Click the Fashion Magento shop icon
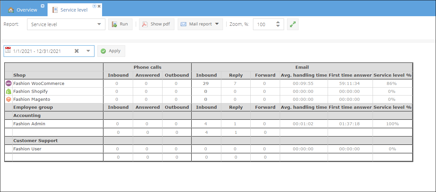Screen dimensions: 436x192 pos(9,99)
